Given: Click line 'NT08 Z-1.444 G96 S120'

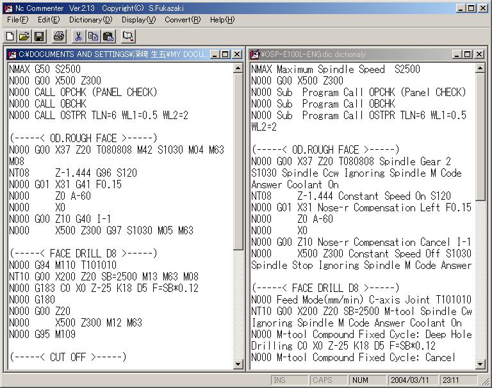Looking at the screenshot, I should pos(73,173).
